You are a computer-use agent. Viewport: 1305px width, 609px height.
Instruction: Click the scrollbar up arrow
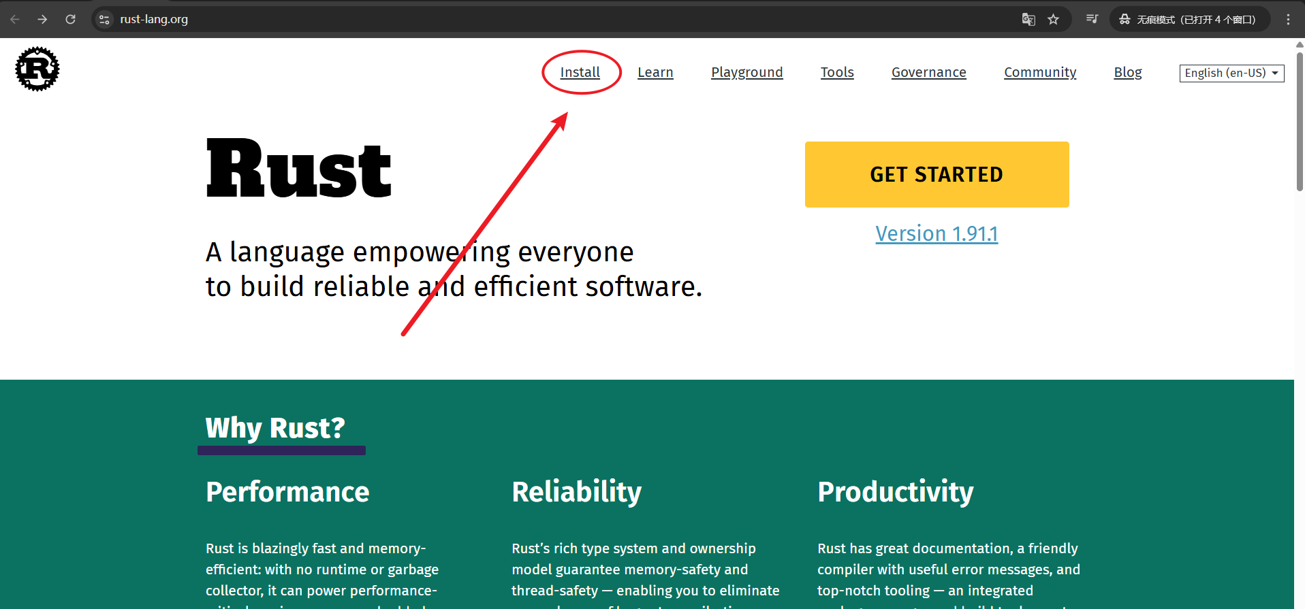click(1300, 44)
